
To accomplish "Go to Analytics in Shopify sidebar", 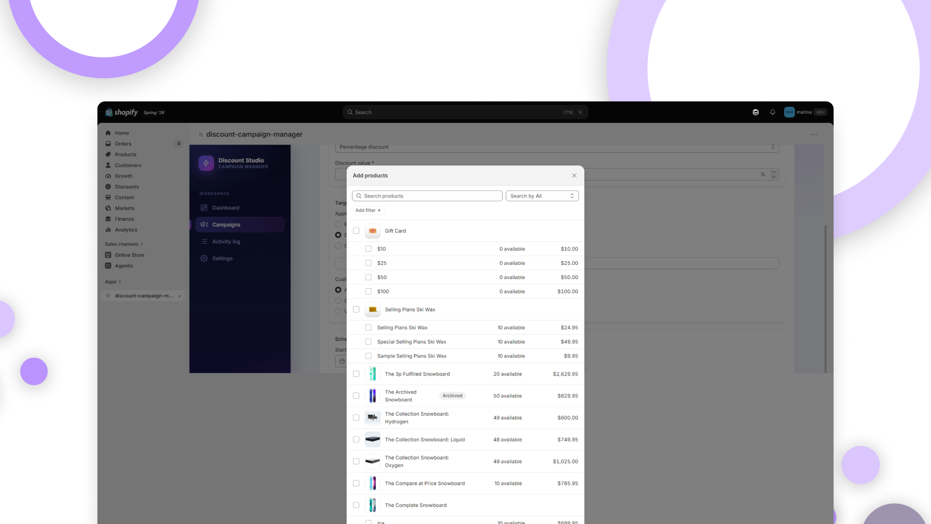I will click(x=143, y=229).
